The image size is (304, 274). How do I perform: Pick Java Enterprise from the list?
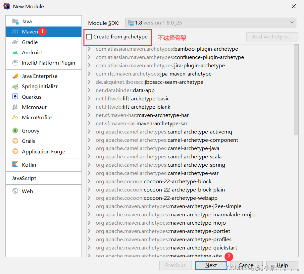pyautogui.click(x=44, y=76)
